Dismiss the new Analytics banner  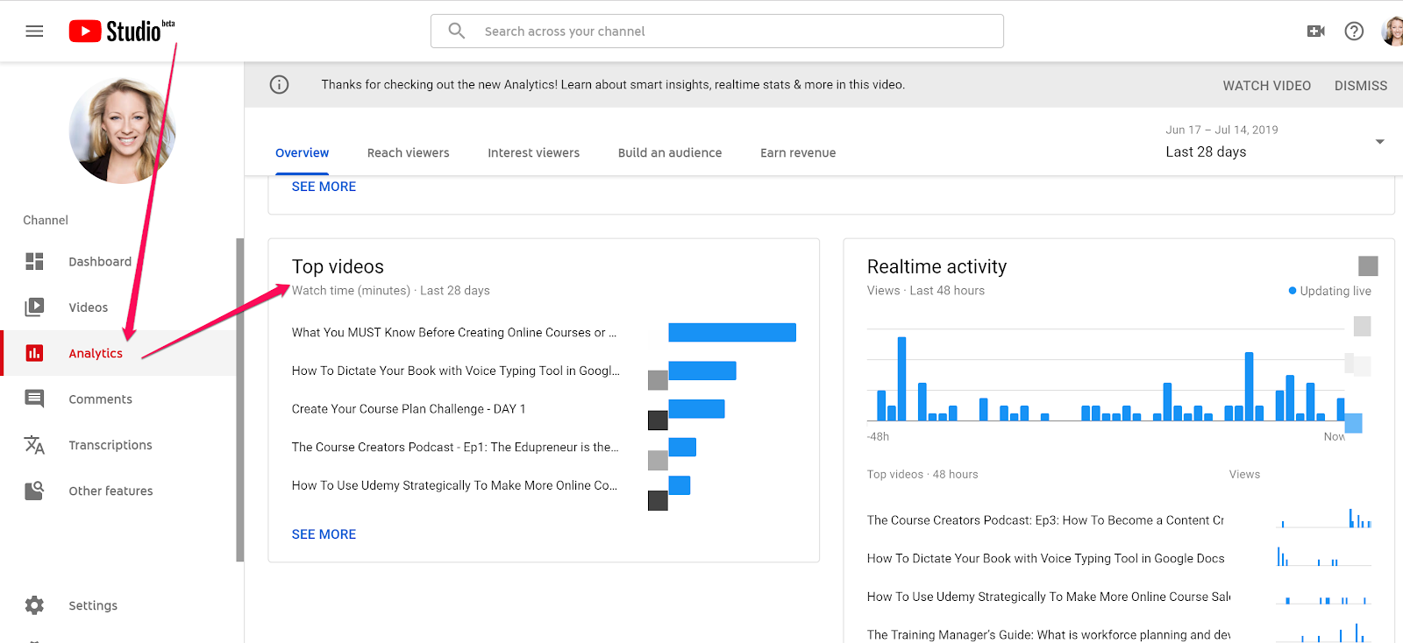tap(1360, 85)
